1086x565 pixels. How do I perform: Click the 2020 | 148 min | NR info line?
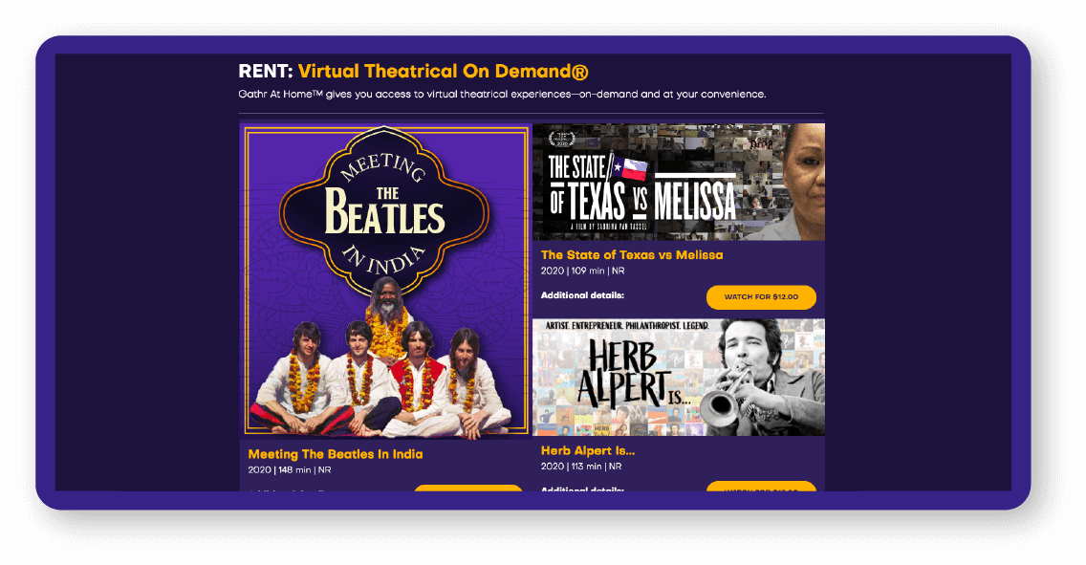pyautogui.click(x=290, y=470)
